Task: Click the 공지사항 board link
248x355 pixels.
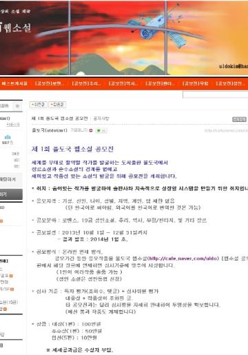Action: [x=101, y=119]
